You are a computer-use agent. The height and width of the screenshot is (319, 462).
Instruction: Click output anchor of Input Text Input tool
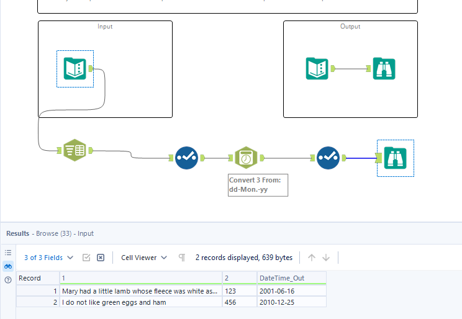coord(91,69)
